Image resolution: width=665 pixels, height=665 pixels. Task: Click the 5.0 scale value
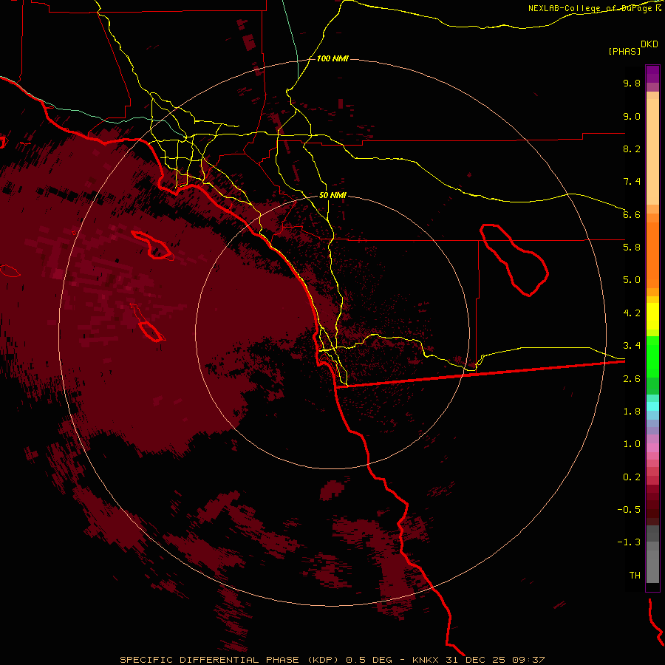point(632,280)
